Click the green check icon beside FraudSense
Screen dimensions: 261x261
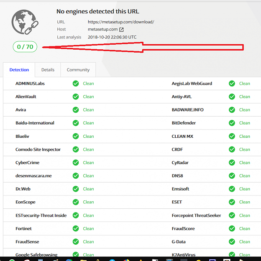(x=76, y=242)
